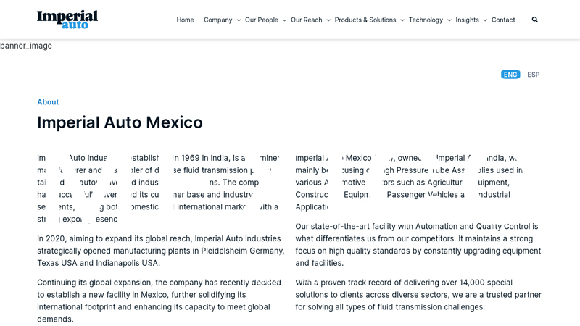Click paragraph starting 'Continuing its global expansion'
The width and height of the screenshot is (580, 326).
pos(159,301)
